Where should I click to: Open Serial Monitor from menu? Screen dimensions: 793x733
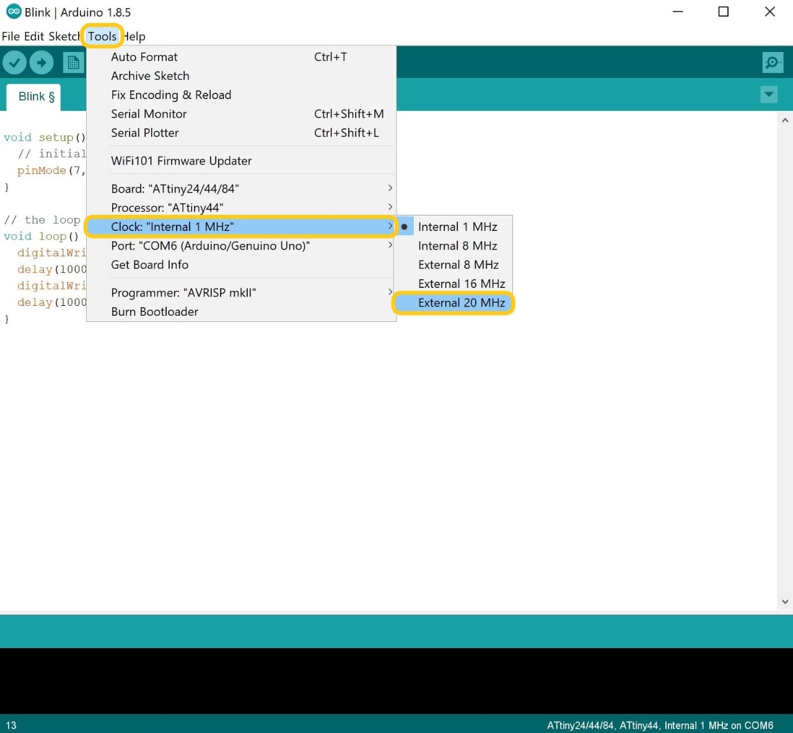pos(240,114)
